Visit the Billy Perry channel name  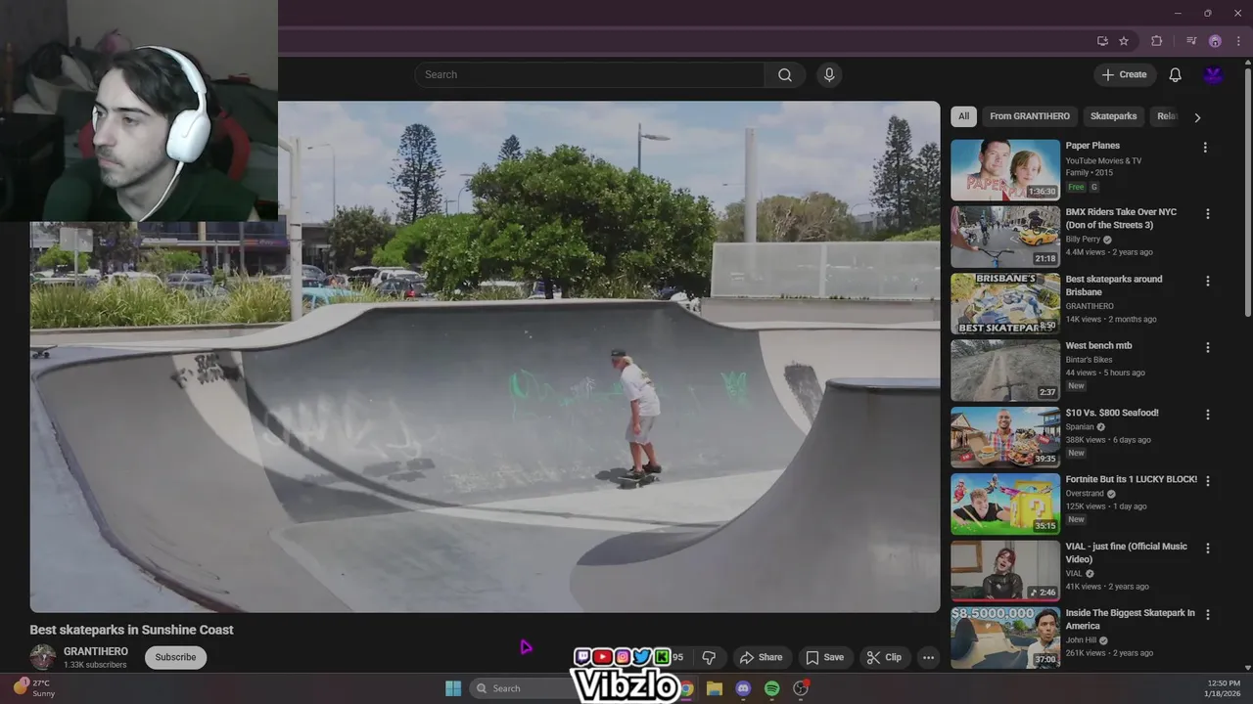1083,240
